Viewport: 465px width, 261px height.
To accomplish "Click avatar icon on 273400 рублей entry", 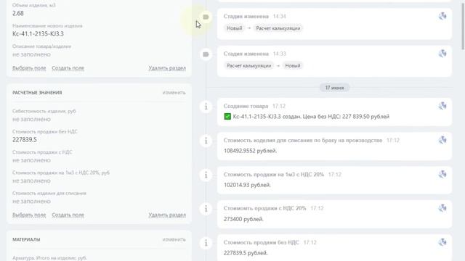I will (x=442, y=208).
